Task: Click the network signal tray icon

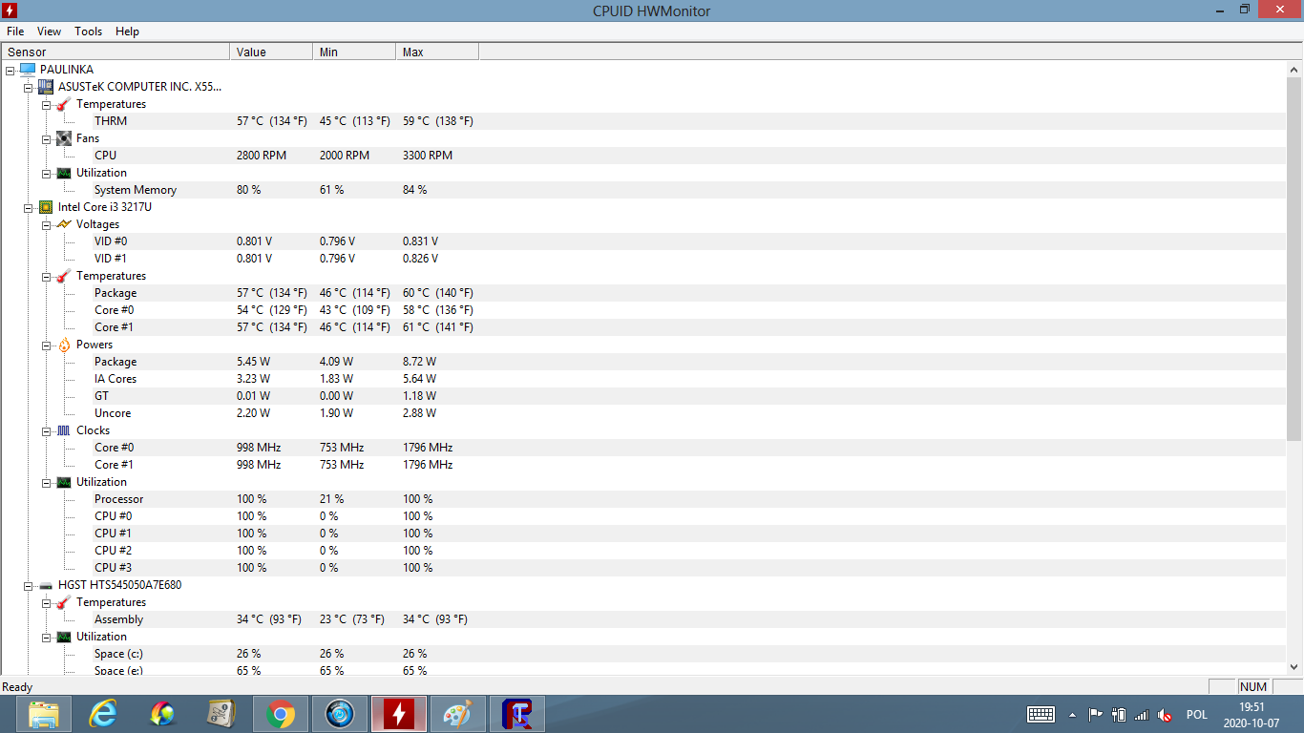Action: (1141, 714)
